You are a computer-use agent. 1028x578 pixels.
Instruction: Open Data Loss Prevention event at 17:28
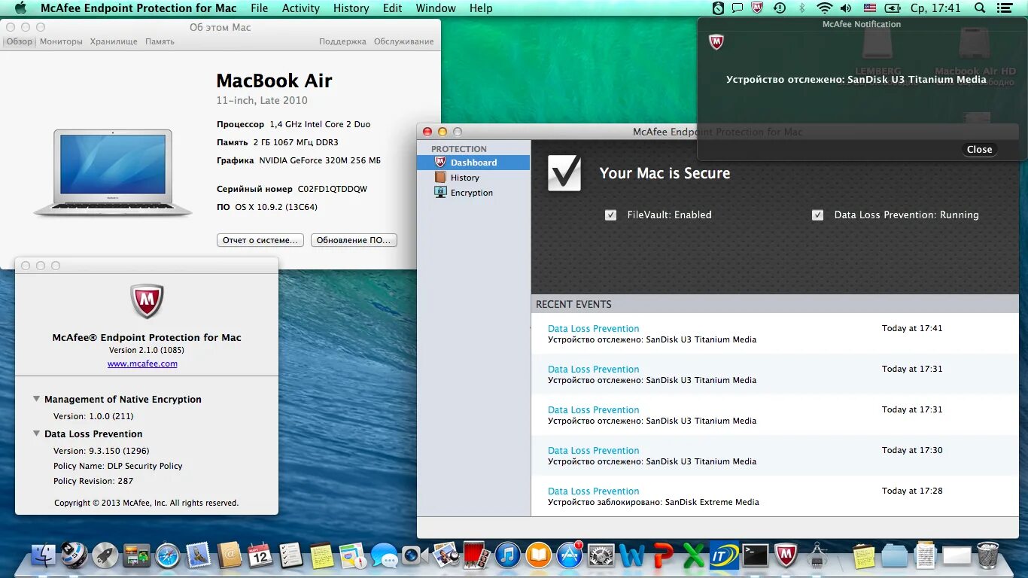click(774, 496)
